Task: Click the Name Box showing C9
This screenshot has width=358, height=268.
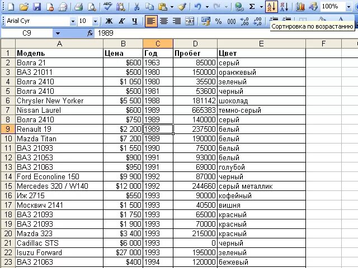Action: tap(27, 33)
